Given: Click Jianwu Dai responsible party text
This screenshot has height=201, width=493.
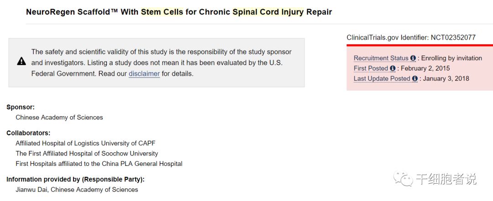Looking at the screenshot, I should [x=77, y=190].
